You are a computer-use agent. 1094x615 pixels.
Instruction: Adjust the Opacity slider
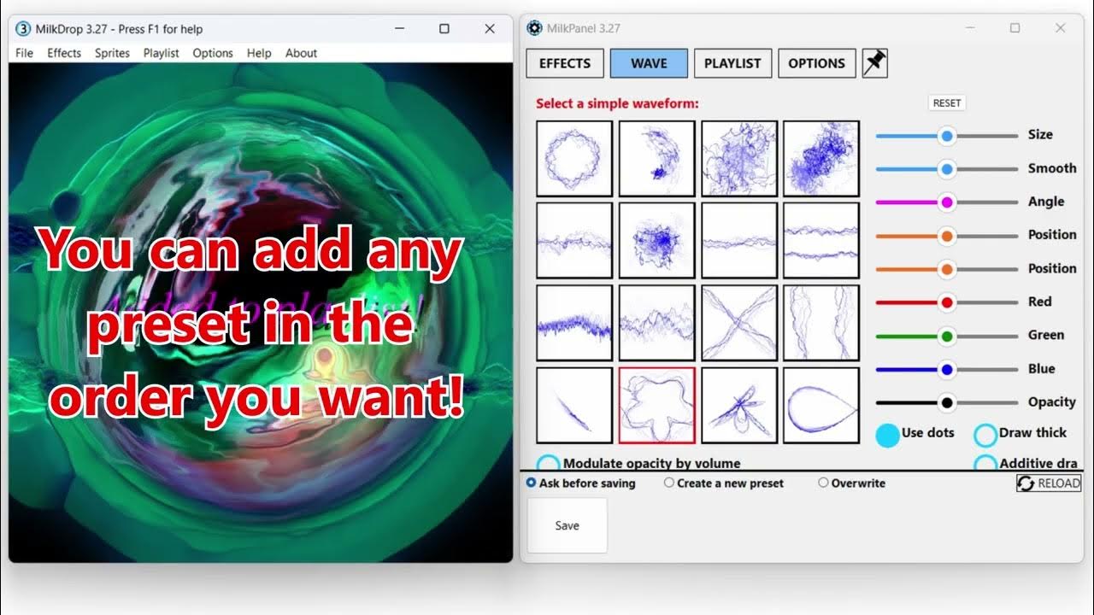tap(947, 402)
